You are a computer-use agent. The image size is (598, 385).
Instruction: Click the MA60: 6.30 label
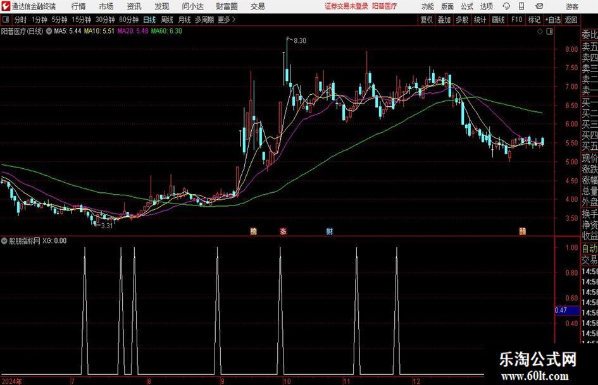click(166, 31)
